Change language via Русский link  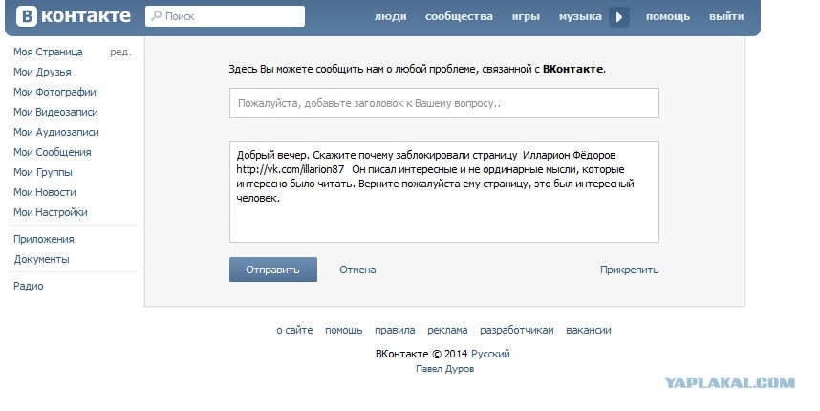(x=490, y=354)
